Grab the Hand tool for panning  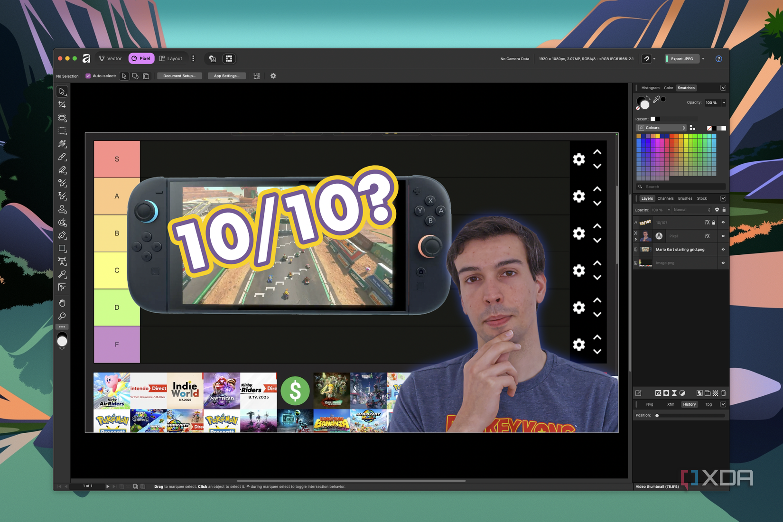[62, 303]
